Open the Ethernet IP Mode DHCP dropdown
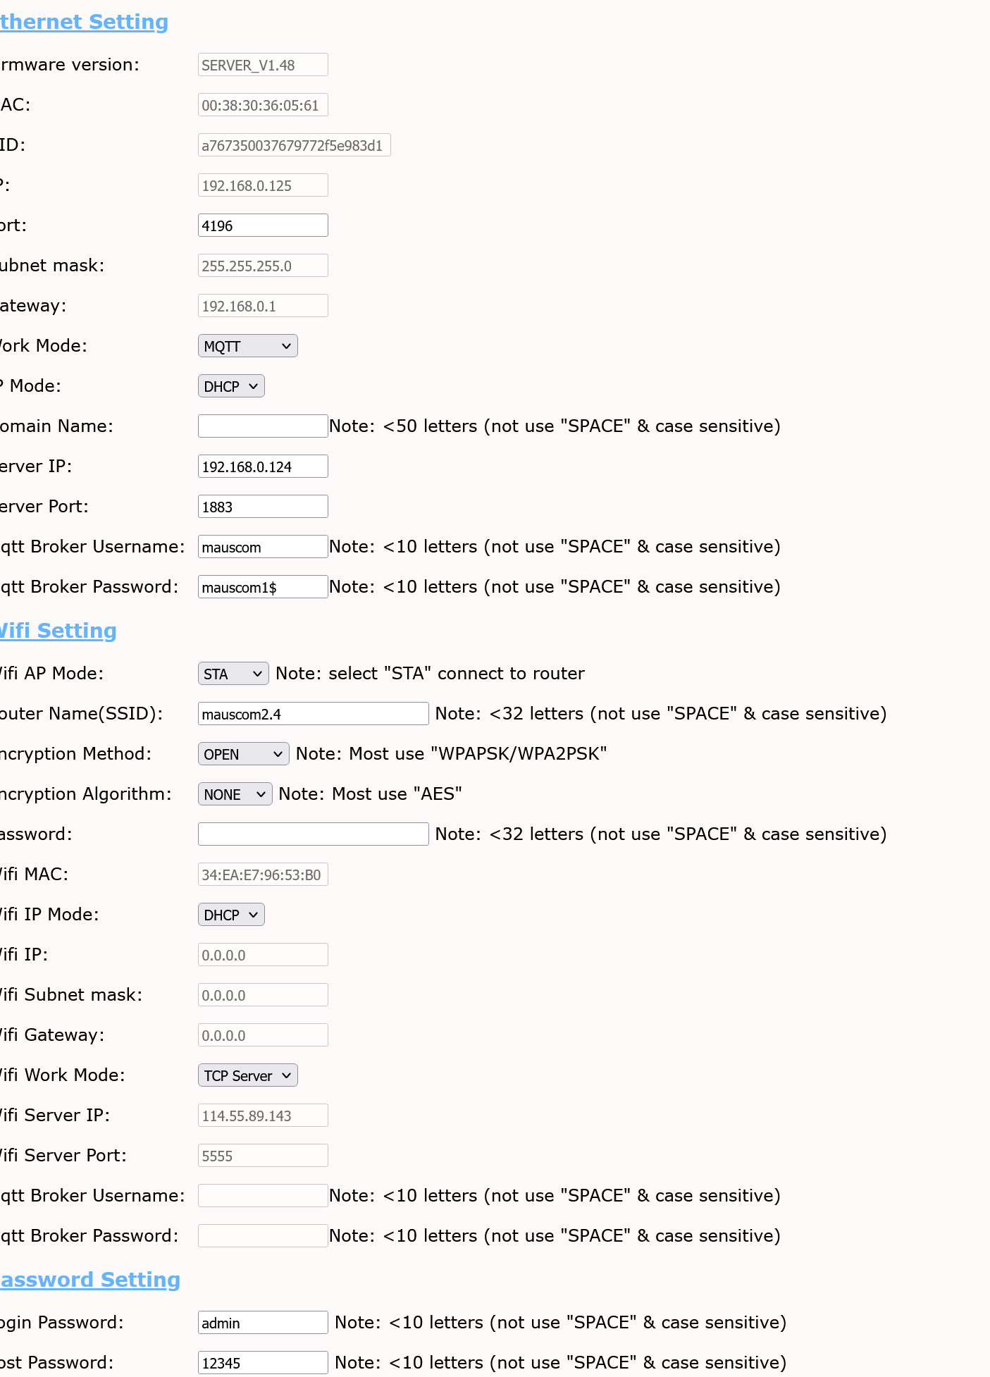Image resolution: width=990 pixels, height=1377 pixels. (x=231, y=386)
